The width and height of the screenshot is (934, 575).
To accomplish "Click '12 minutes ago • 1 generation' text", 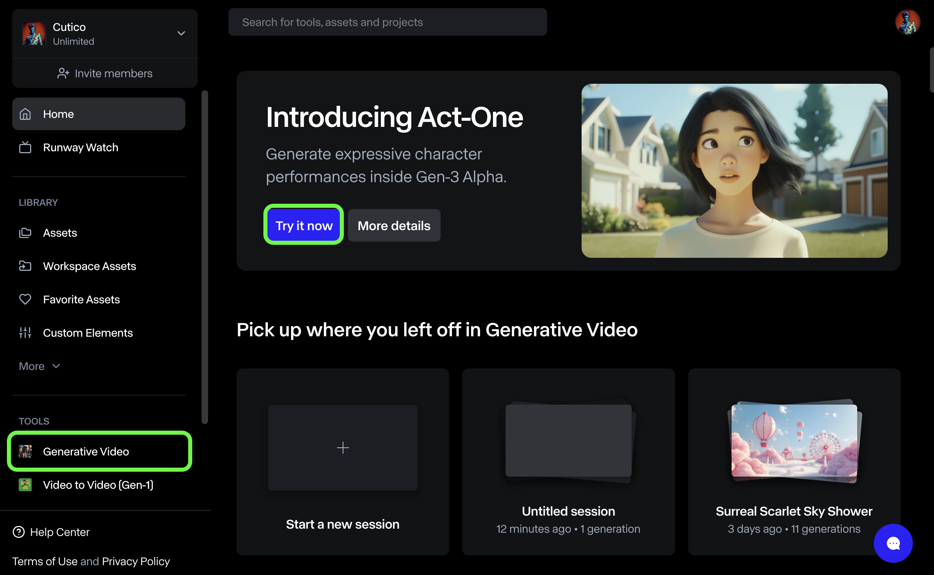I will [x=568, y=529].
